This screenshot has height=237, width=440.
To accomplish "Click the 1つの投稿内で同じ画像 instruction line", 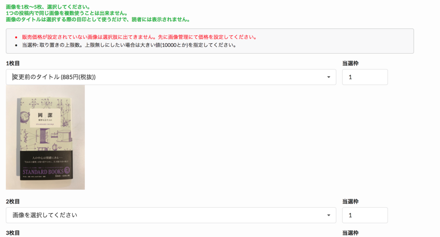I will [x=67, y=13].
